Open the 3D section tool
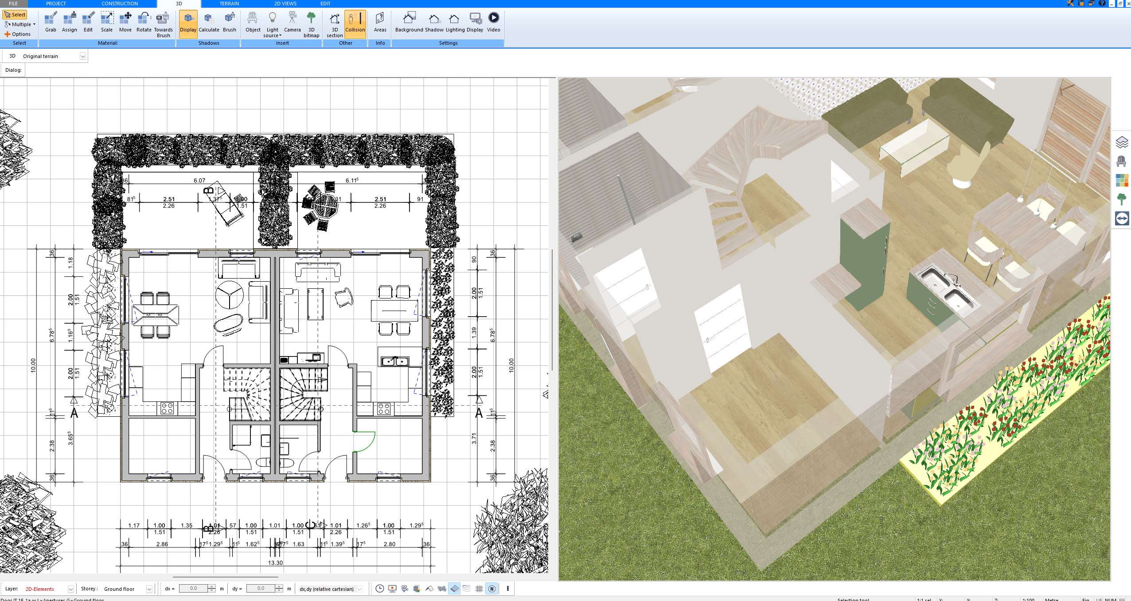This screenshot has width=1131, height=601. pyautogui.click(x=335, y=24)
